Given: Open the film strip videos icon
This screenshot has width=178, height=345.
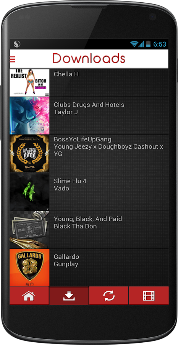Looking at the screenshot, I should [149, 296].
